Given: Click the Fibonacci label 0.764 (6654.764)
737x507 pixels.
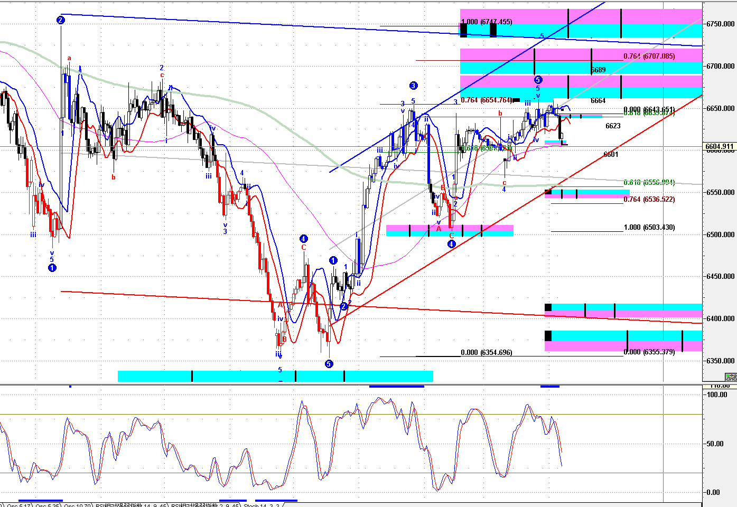Looking at the screenshot, I should [x=487, y=100].
